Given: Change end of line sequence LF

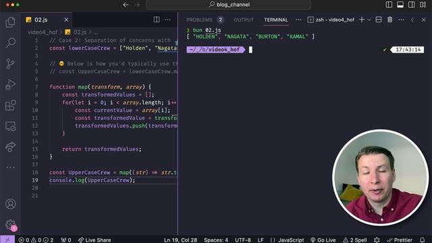Looking at the screenshot, I should tap(261, 240).
